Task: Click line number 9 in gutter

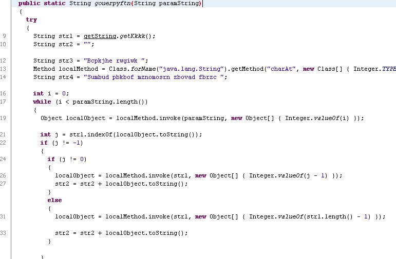Action: click(x=4, y=36)
